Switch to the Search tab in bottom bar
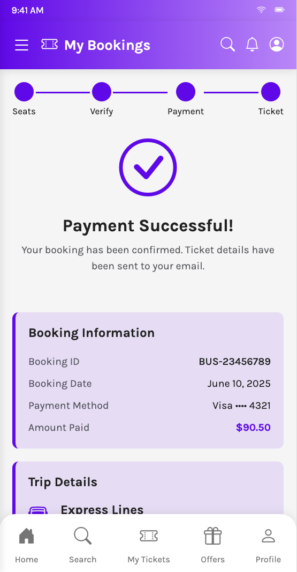The height and width of the screenshot is (572, 297). pos(82,544)
